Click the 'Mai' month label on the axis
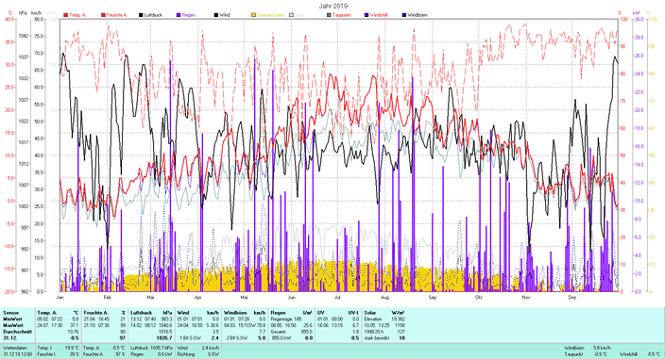665x359 pixels. point(244,297)
